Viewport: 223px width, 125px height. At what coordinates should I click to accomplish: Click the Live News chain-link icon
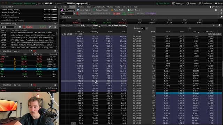tap(49, 27)
